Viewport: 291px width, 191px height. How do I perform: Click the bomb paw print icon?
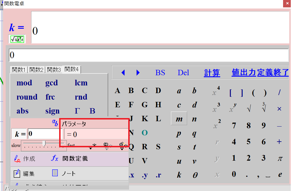pos(122,146)
